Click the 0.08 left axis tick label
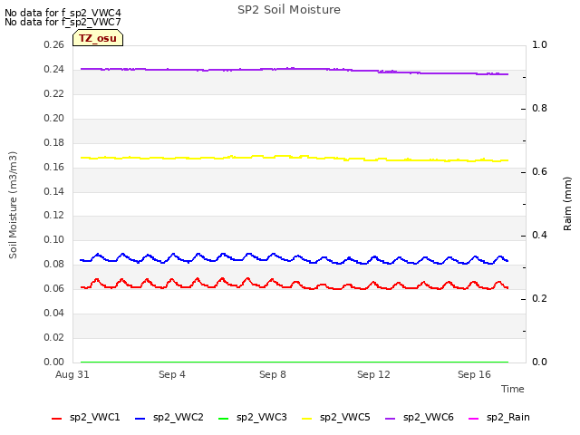This screenshot has width=580, height=435. coord(54,264)
